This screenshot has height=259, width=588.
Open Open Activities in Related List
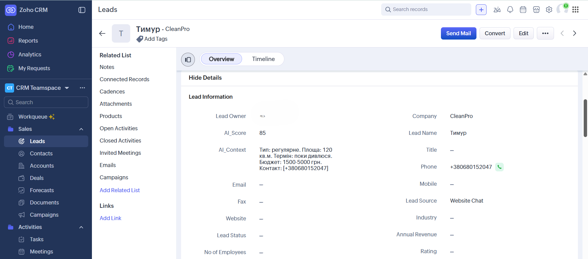(119, 128)
